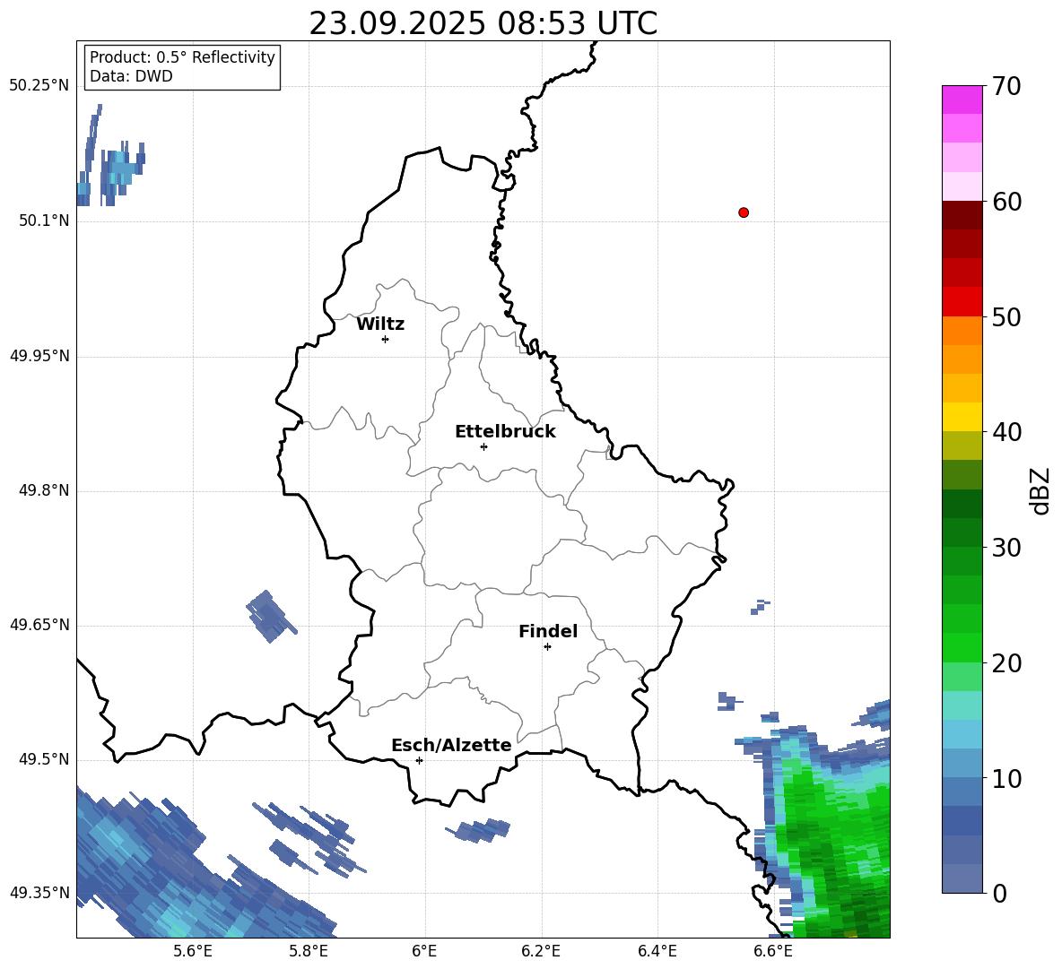Click the 6°E longitude label
1062x969 pixels.
[x=424, y=951]
